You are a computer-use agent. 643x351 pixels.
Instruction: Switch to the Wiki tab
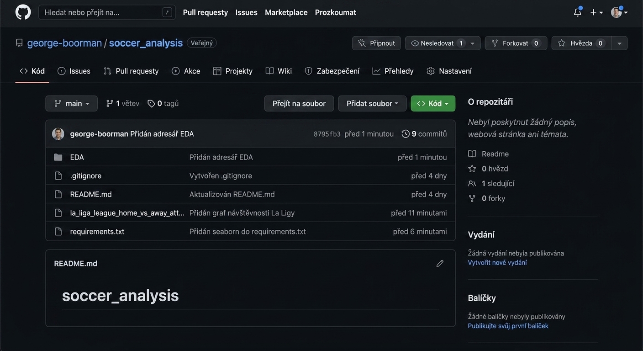point(279,71)
